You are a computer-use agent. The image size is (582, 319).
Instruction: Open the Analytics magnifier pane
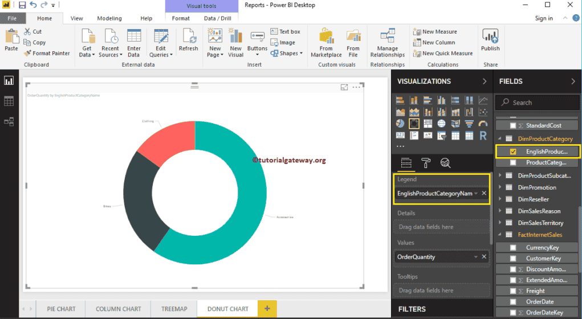(x=445, y=163)
